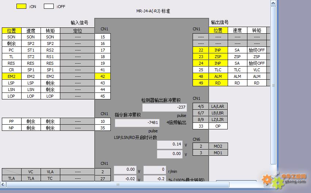311x193 pixels.
Task: Click input pin 43 cell
Action: point(103,83)
